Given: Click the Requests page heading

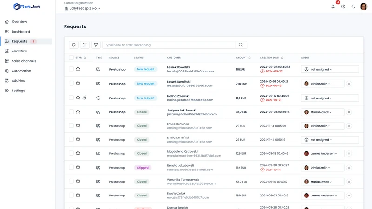Looking at the screenshot, I should pyautogui.click(x=75, y=26).
